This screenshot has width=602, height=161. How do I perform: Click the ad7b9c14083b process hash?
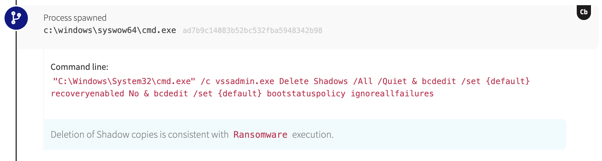pyautogui.click(x=252, y=31)
